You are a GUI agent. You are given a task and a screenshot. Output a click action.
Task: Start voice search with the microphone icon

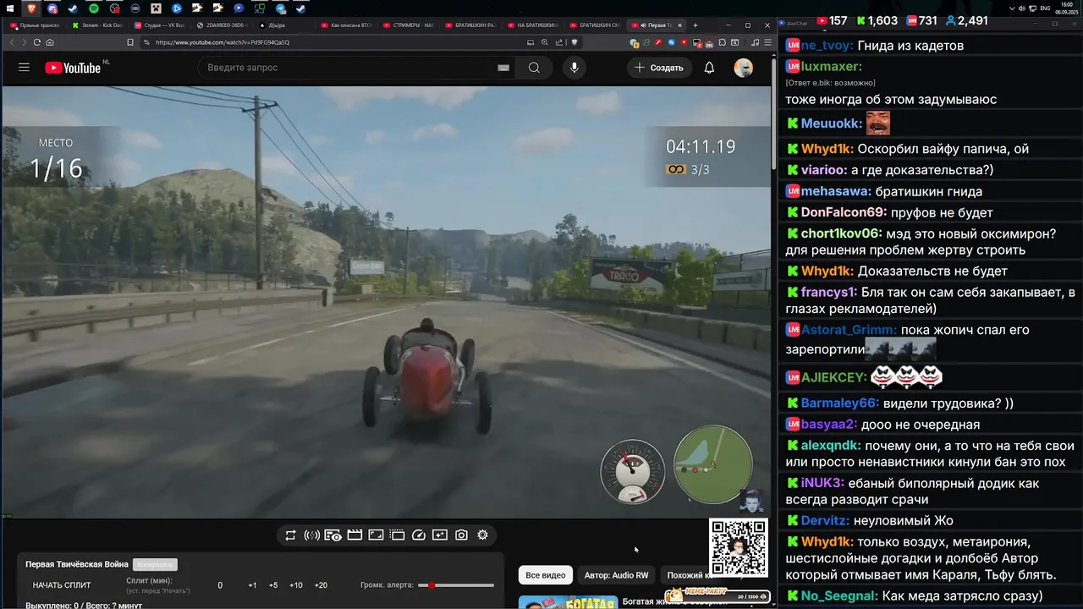pyautogui.click(x=574, y=68)
